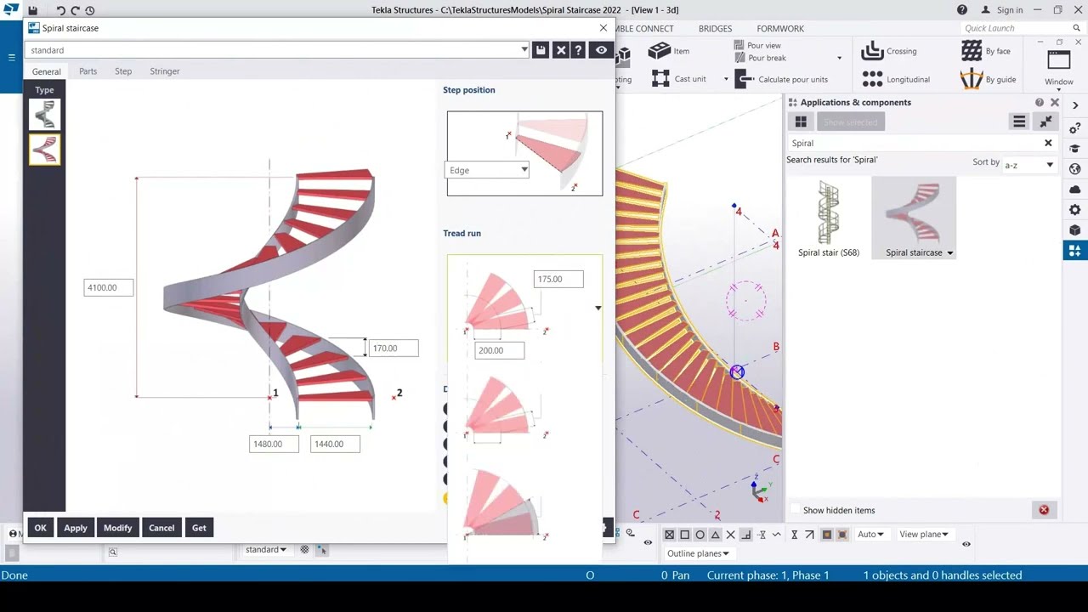
Task: Click the 175.00 tread run field
Action: (558, 279)
